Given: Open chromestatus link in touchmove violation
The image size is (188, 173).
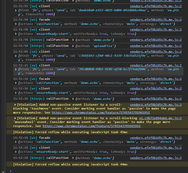Looking at the screenshot, I should pyautogui.click(x=101, y=113).
